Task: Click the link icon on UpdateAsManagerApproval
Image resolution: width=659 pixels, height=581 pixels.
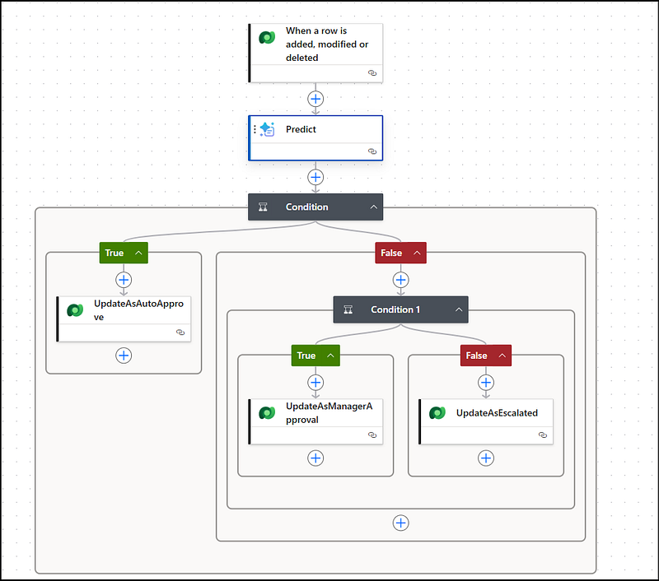Action: 372,435
